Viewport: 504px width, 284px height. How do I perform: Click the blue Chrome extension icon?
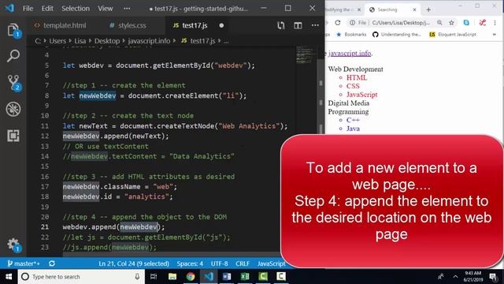(x=466, y=23)
